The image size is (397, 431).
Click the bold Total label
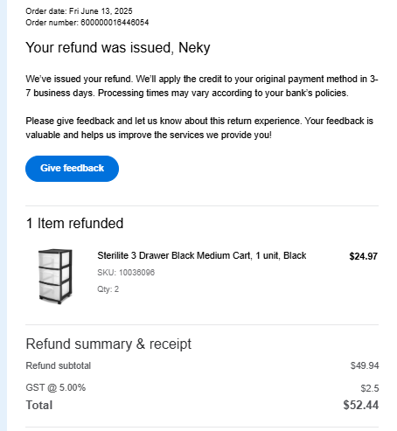(x=39, y=405)
